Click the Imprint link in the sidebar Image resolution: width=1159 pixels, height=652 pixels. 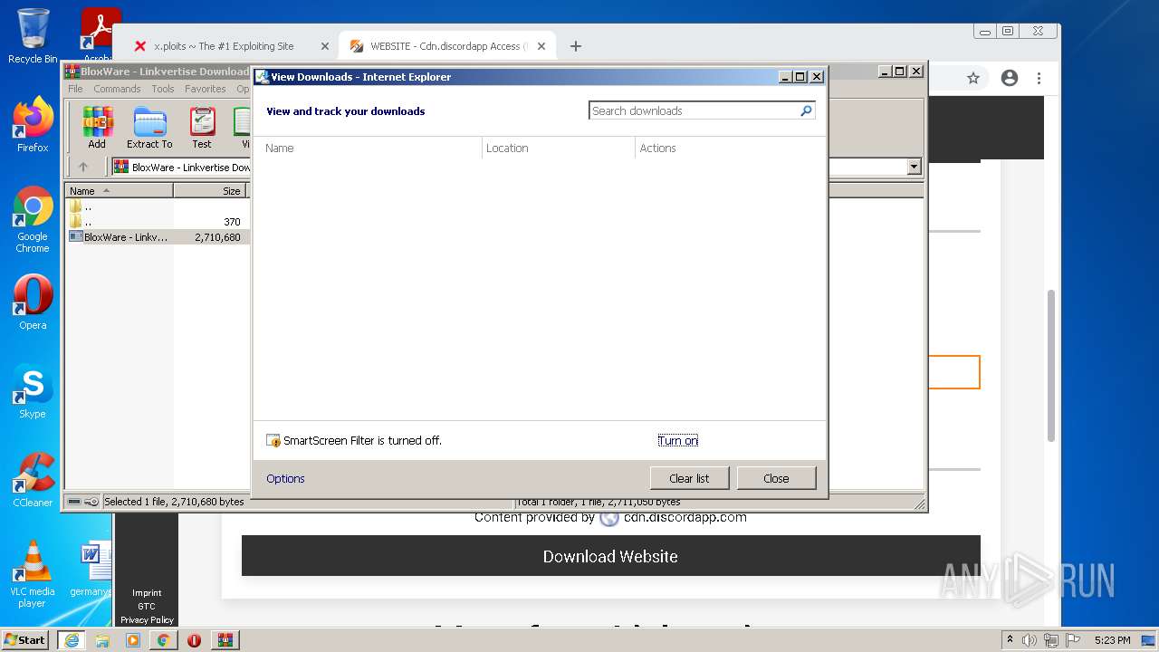[x=147, y=593]
